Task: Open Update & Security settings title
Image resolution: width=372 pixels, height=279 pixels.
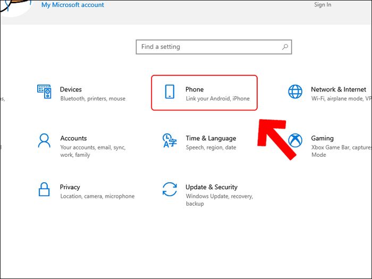Action: point(212,187)
